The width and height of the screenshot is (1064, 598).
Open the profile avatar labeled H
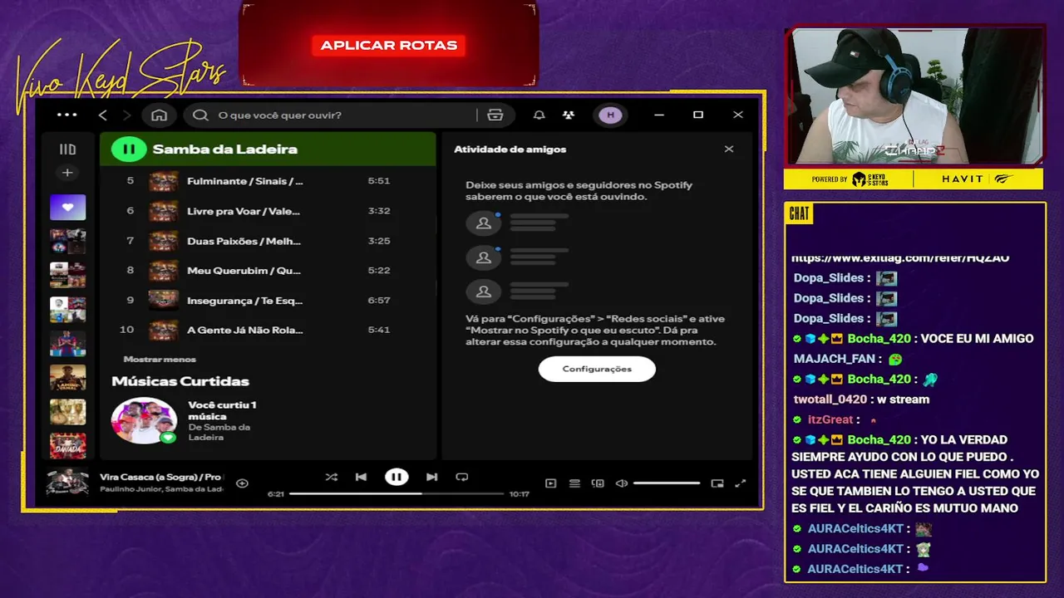(x=611, y=115)
